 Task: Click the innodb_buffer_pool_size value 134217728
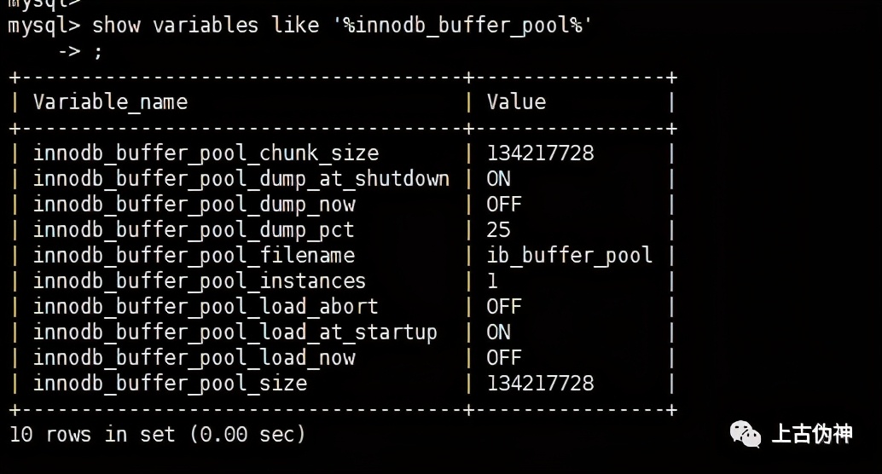541,384
